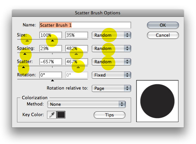Dismiss the dialog with Cancel
The height and width of the screenshot is (144, 196).
(x=163, y=35)
